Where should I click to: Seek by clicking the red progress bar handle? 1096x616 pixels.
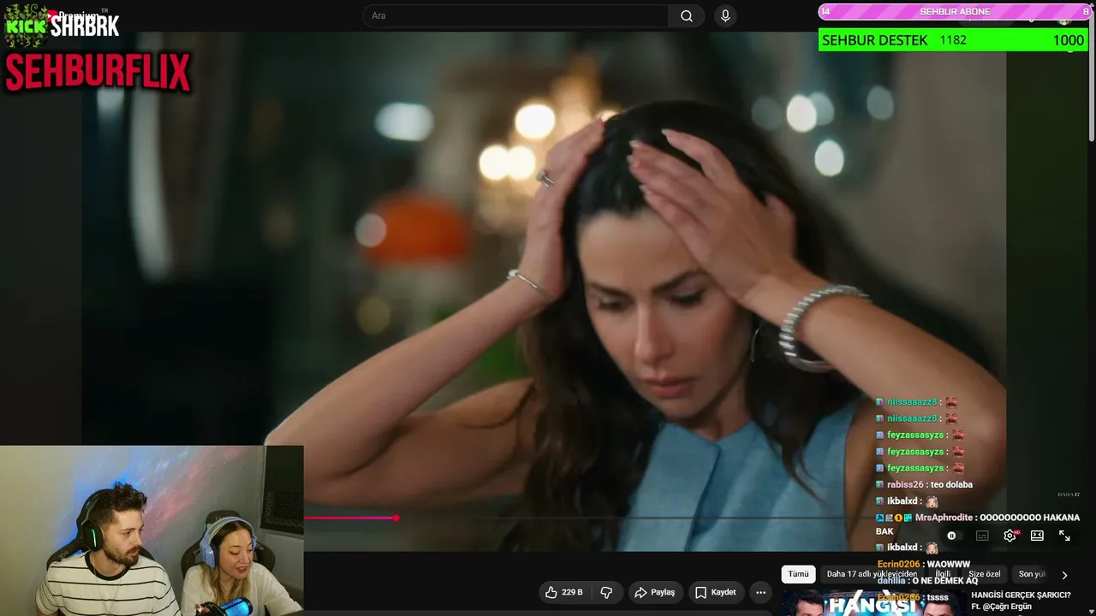(x=396, y=518)
